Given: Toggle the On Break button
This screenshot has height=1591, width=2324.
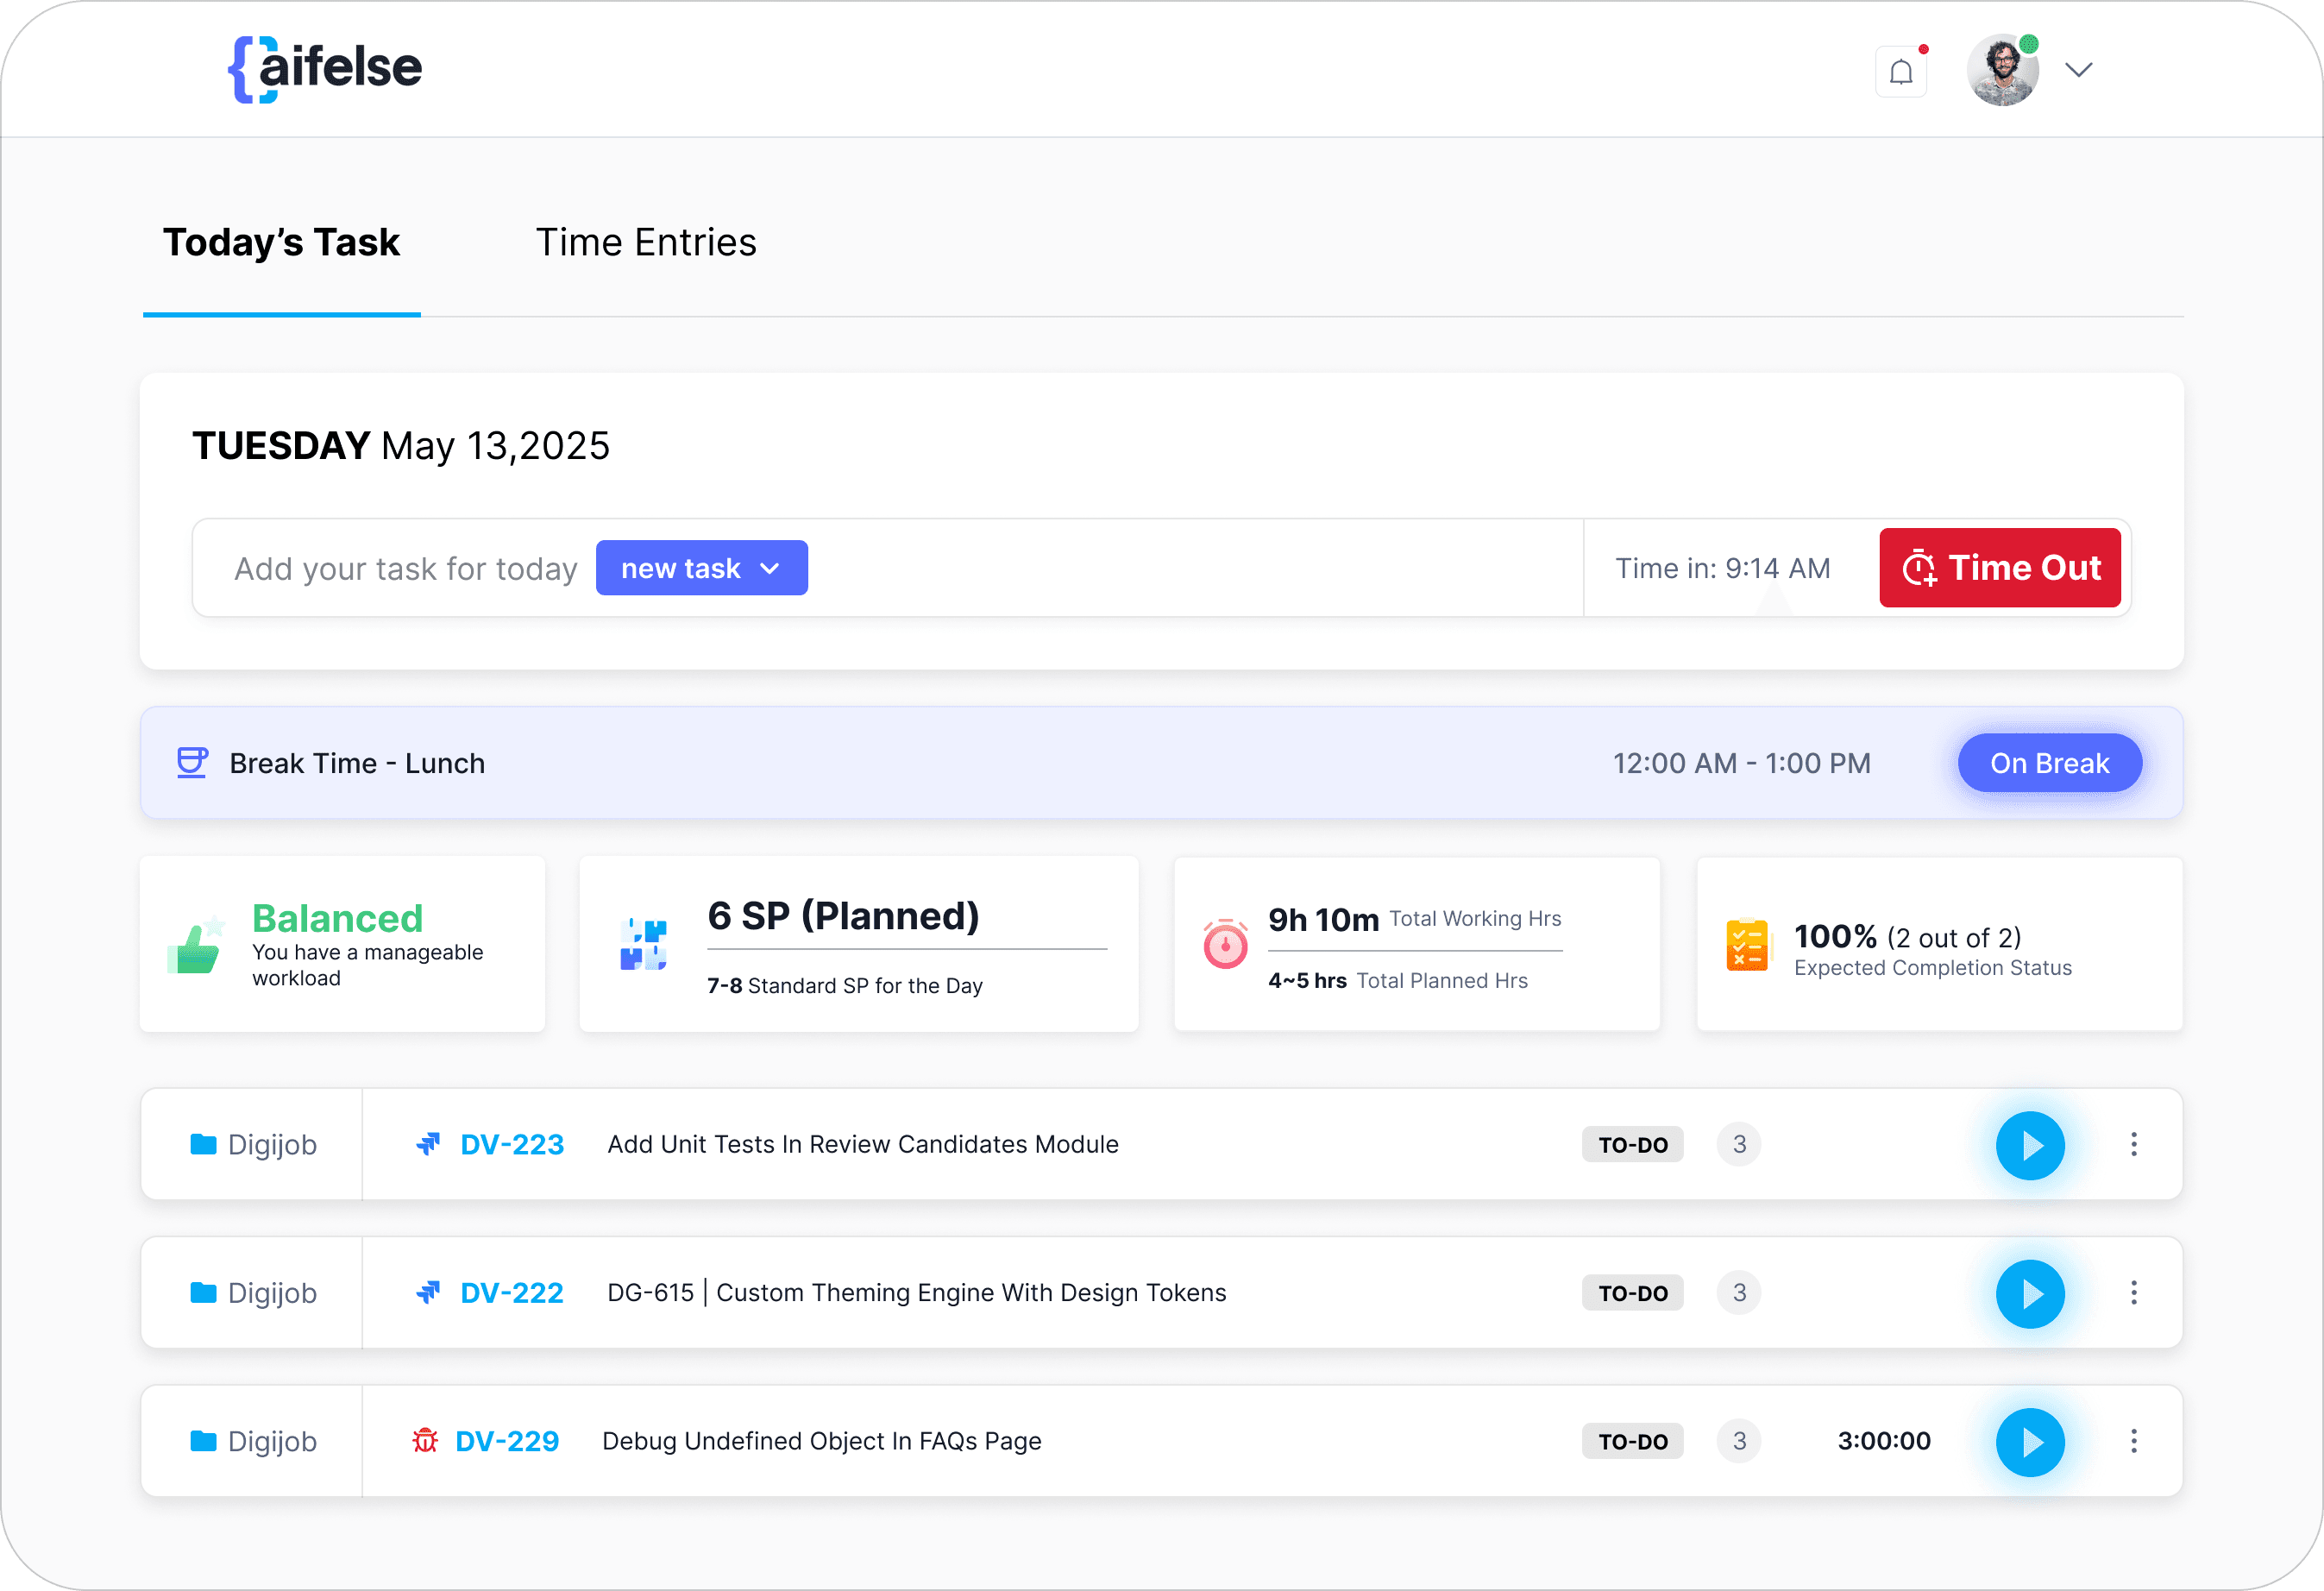Looking at the screenshot, I should 2048,763.
